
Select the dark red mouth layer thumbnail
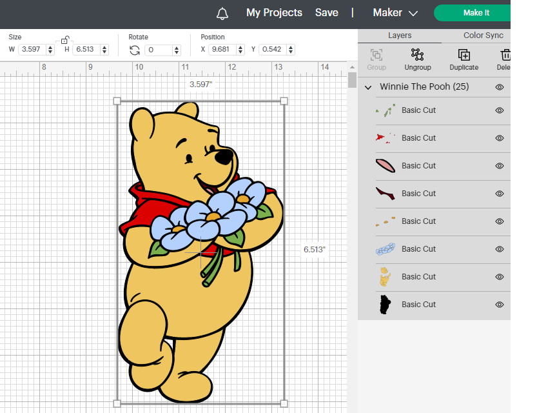click(x=386, y=194)
